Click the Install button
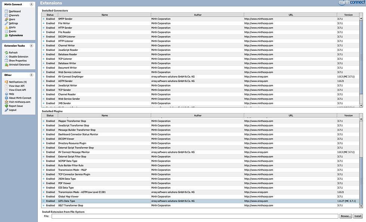Viewport: 366px width, 222px height. point(358,216)
